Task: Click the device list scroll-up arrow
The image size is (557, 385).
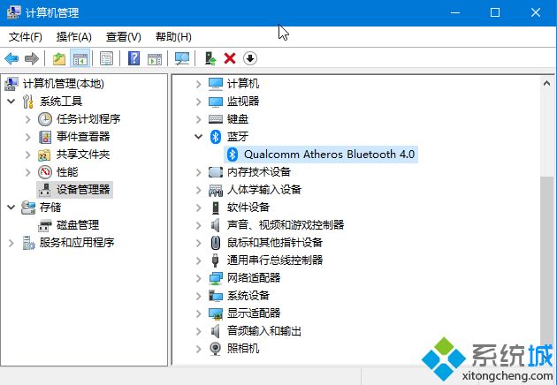Action: click(546, 84)
